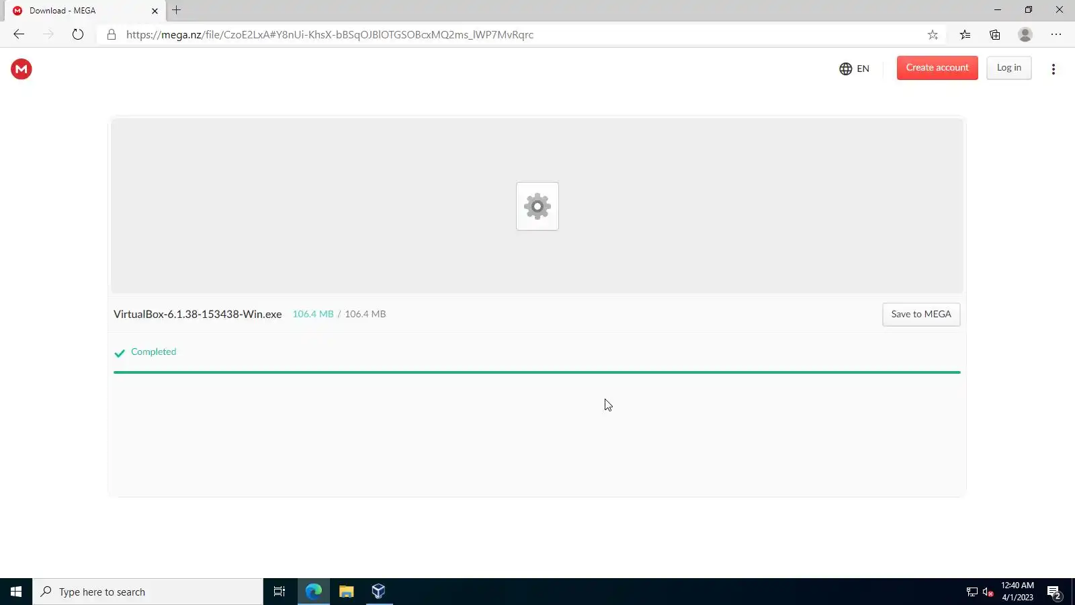
Task: Open the notification center icon
Action: click(x=1054, y=592)
